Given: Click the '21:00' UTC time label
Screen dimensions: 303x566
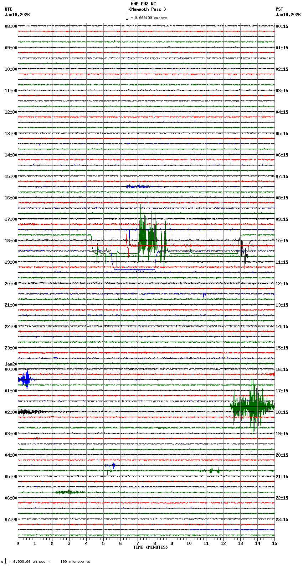Looking at the screenshot, I should (11, 305).
